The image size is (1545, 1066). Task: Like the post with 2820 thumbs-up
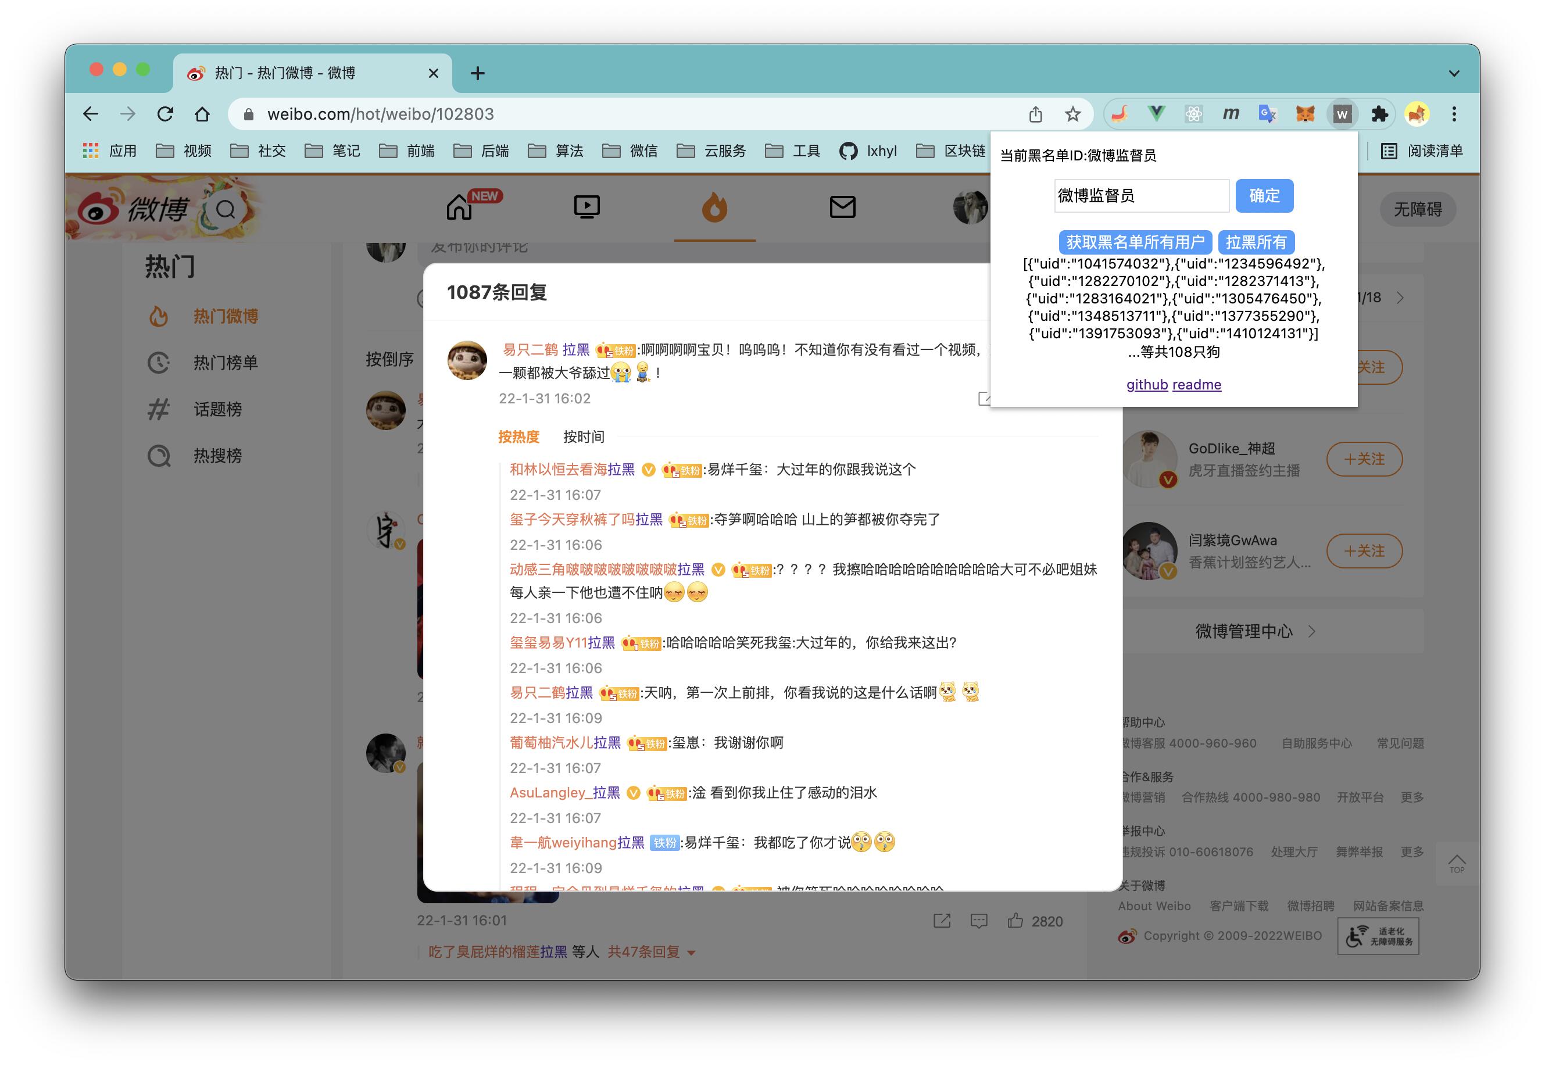(1015, 921)
